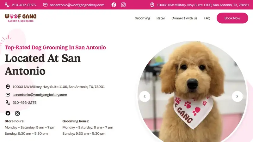Open the black Facebook icon above Store hours
Screen dimensions: 253x142
[x=8, y=113]
